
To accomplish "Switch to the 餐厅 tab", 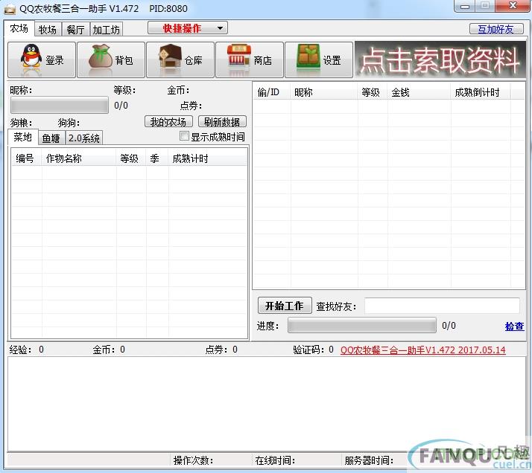I will click(76, 30).
